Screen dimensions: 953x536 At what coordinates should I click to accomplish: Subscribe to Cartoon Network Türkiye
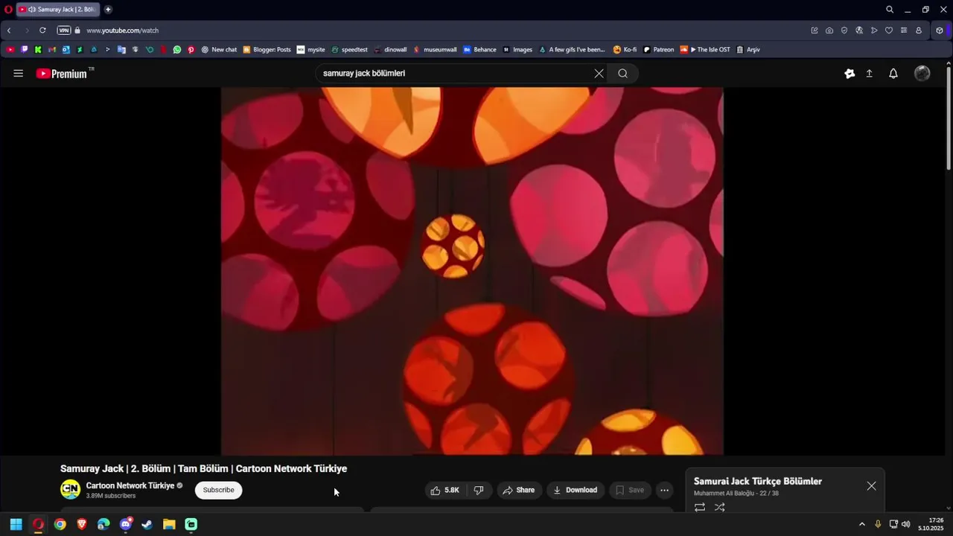(x=218, y=490)
